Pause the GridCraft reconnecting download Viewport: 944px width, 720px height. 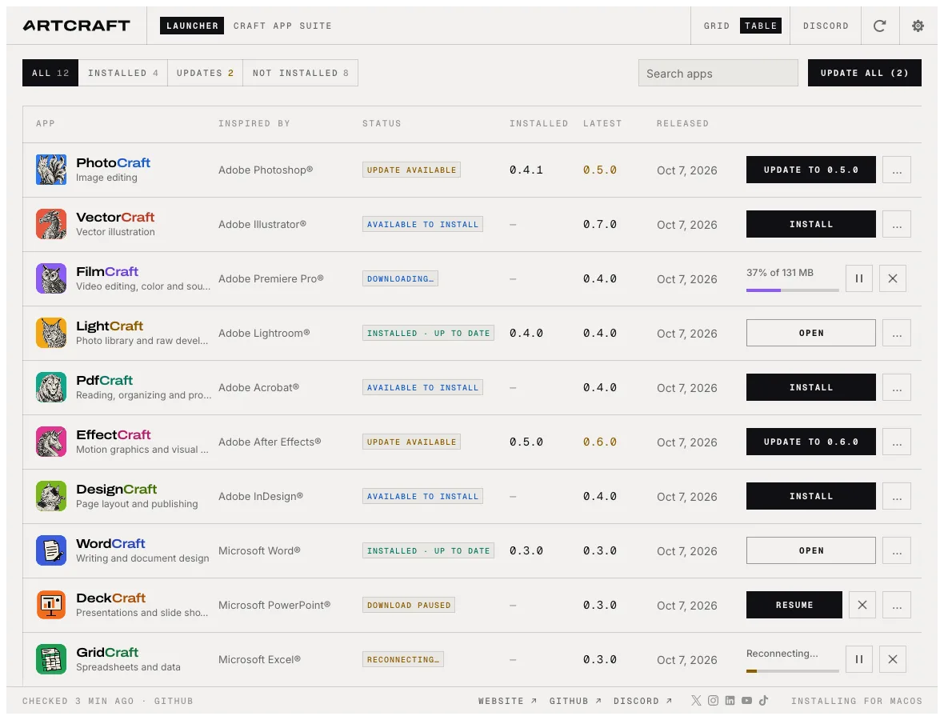(859, 659)
